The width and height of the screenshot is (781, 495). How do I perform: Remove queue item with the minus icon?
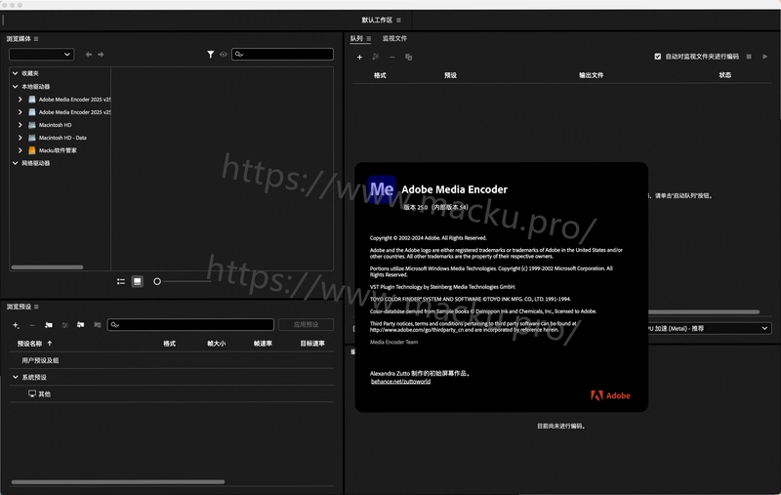point(392,58)
